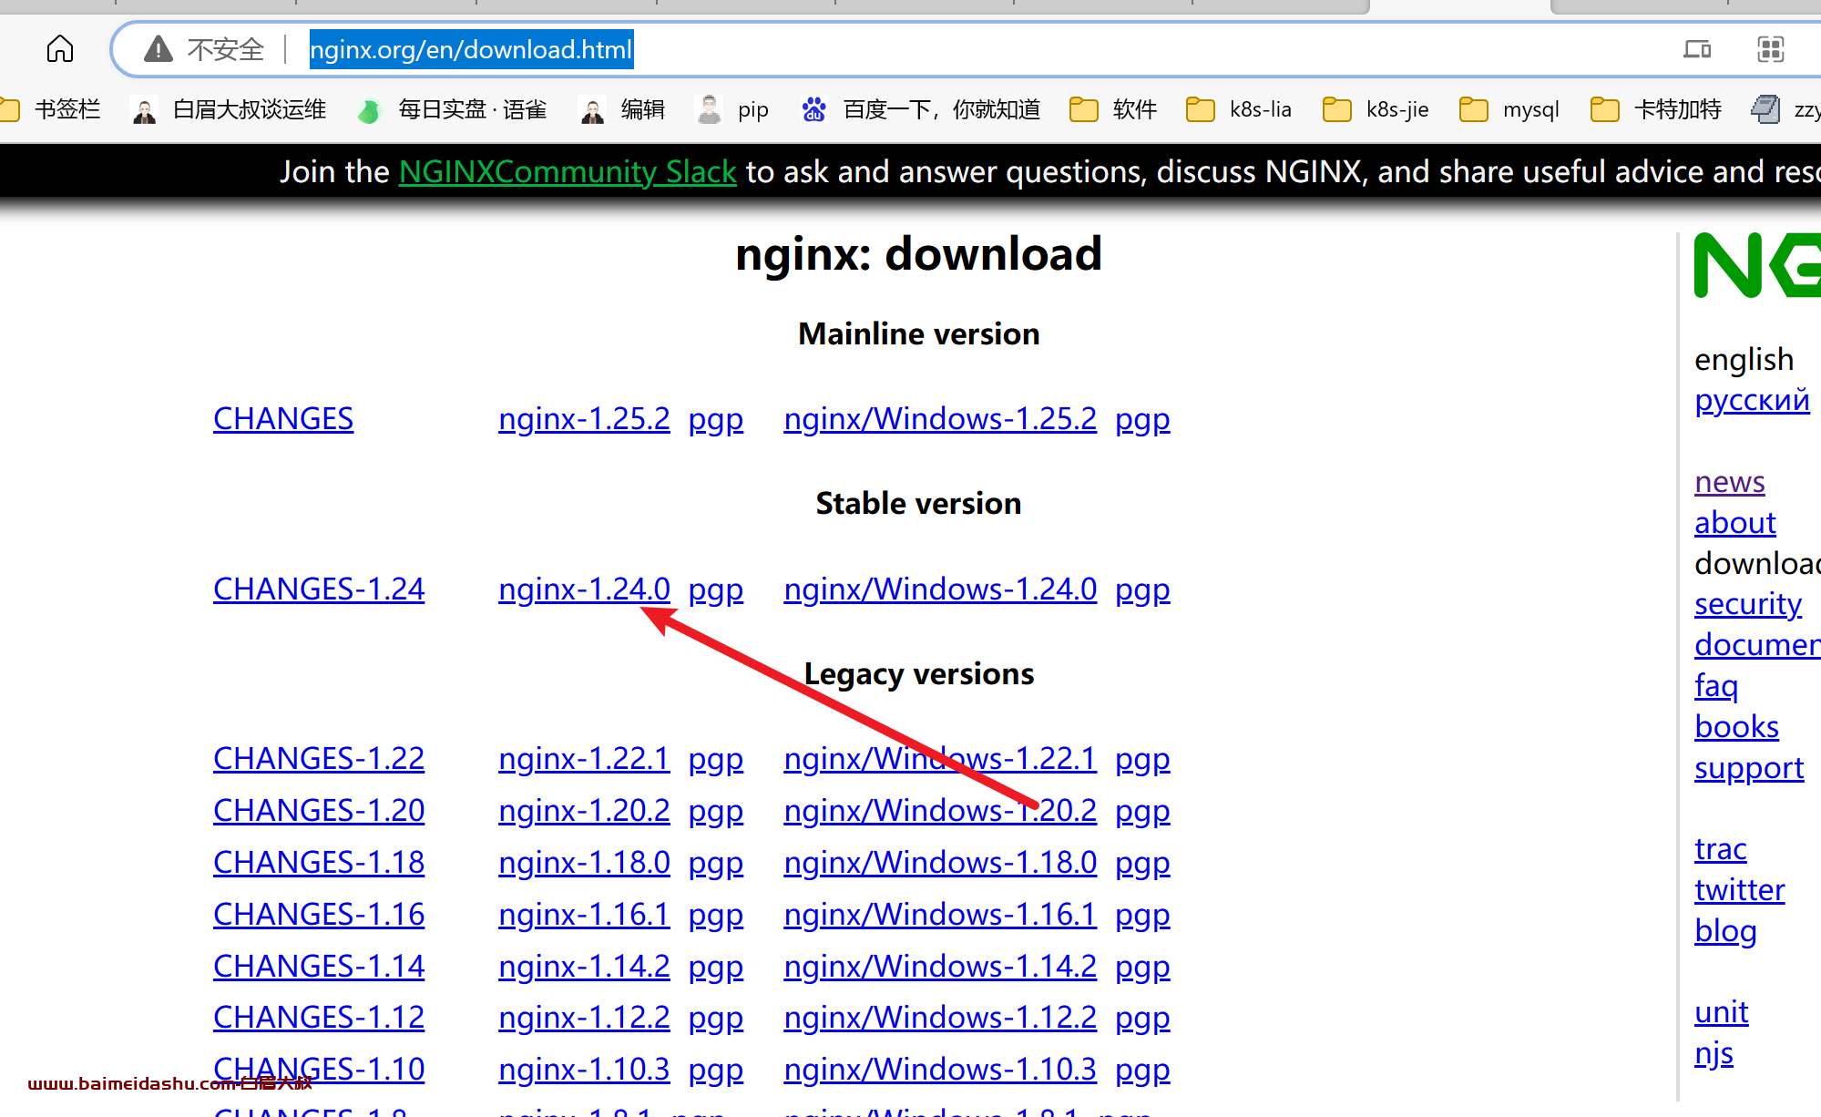Open CHANGES-1.24 link

coord(319,589)
